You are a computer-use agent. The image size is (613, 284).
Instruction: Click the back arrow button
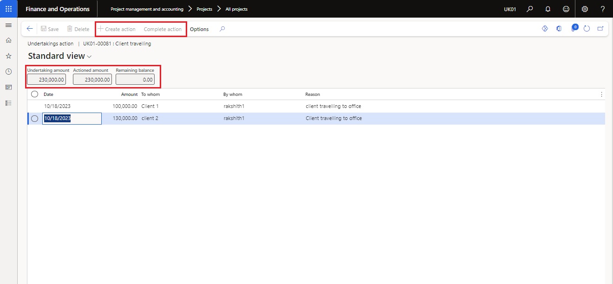tap(30, 29)
